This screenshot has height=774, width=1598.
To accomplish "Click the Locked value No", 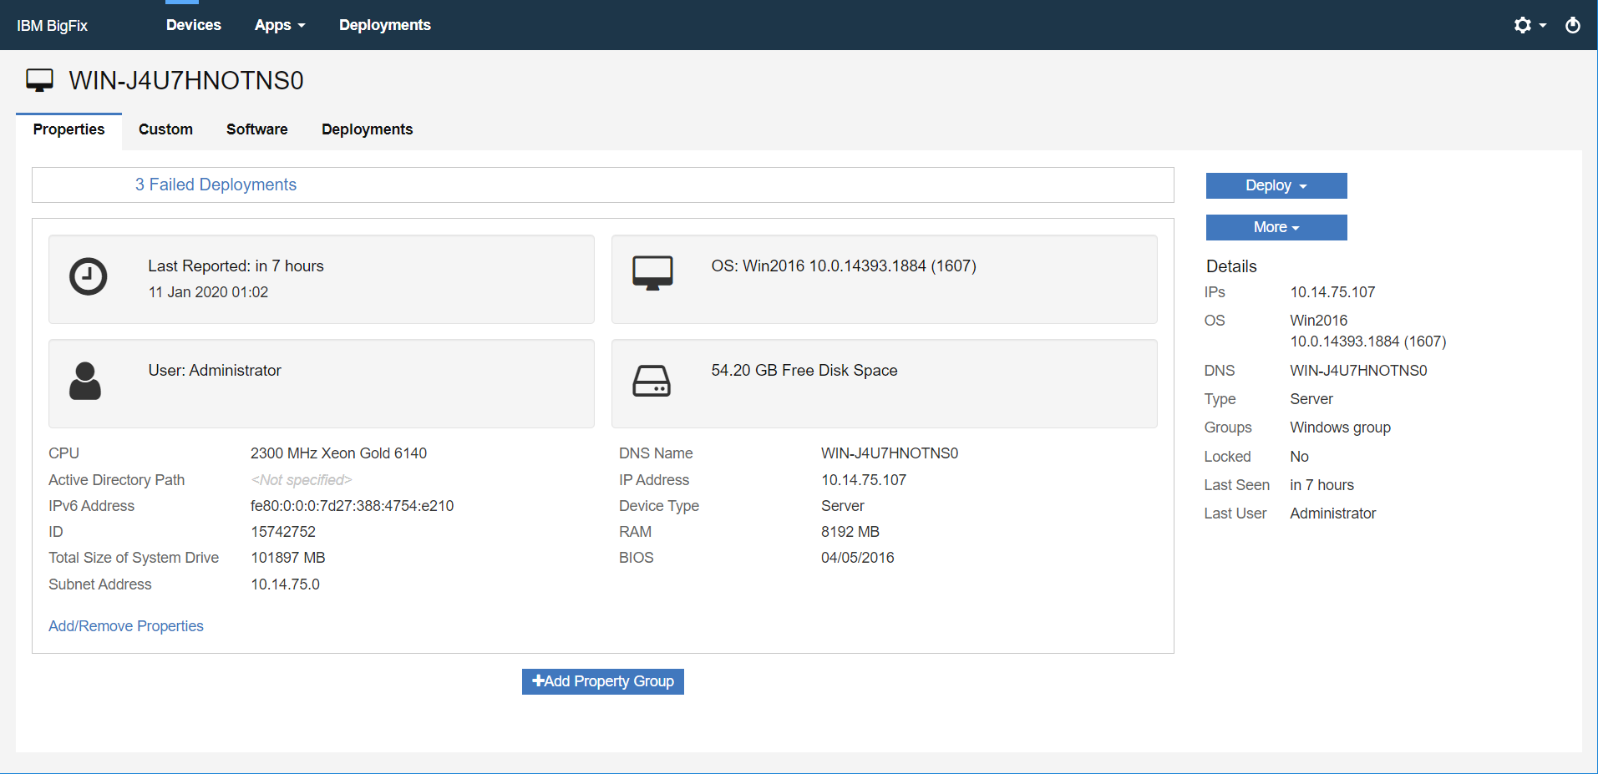I will 1299,457.
